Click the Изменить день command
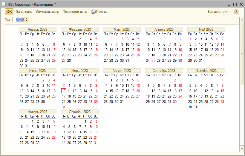 click(x=47, y=12)
